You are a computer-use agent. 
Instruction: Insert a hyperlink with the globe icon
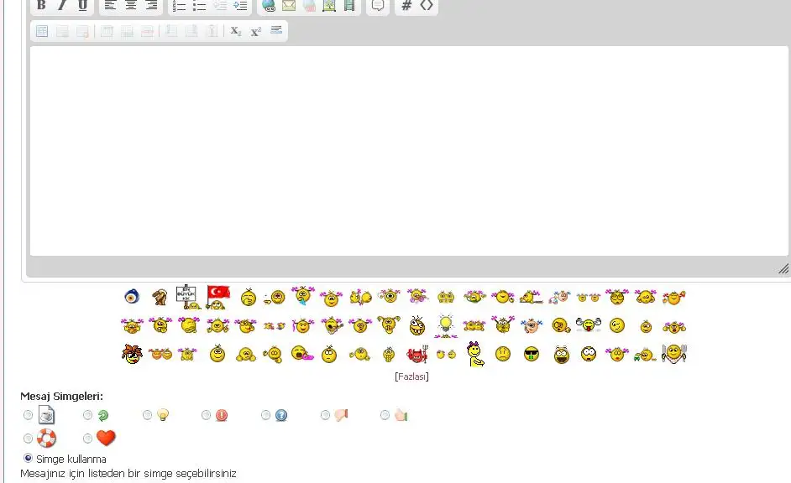click(269, 6)
